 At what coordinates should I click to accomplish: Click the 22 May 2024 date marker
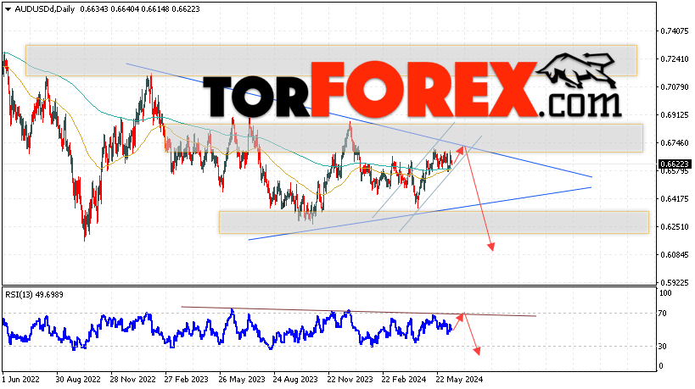click(459, 380)
